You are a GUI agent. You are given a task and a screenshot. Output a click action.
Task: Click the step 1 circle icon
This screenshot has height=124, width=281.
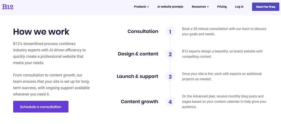170,32
